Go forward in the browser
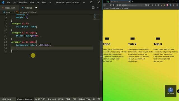 click(107, 5)
